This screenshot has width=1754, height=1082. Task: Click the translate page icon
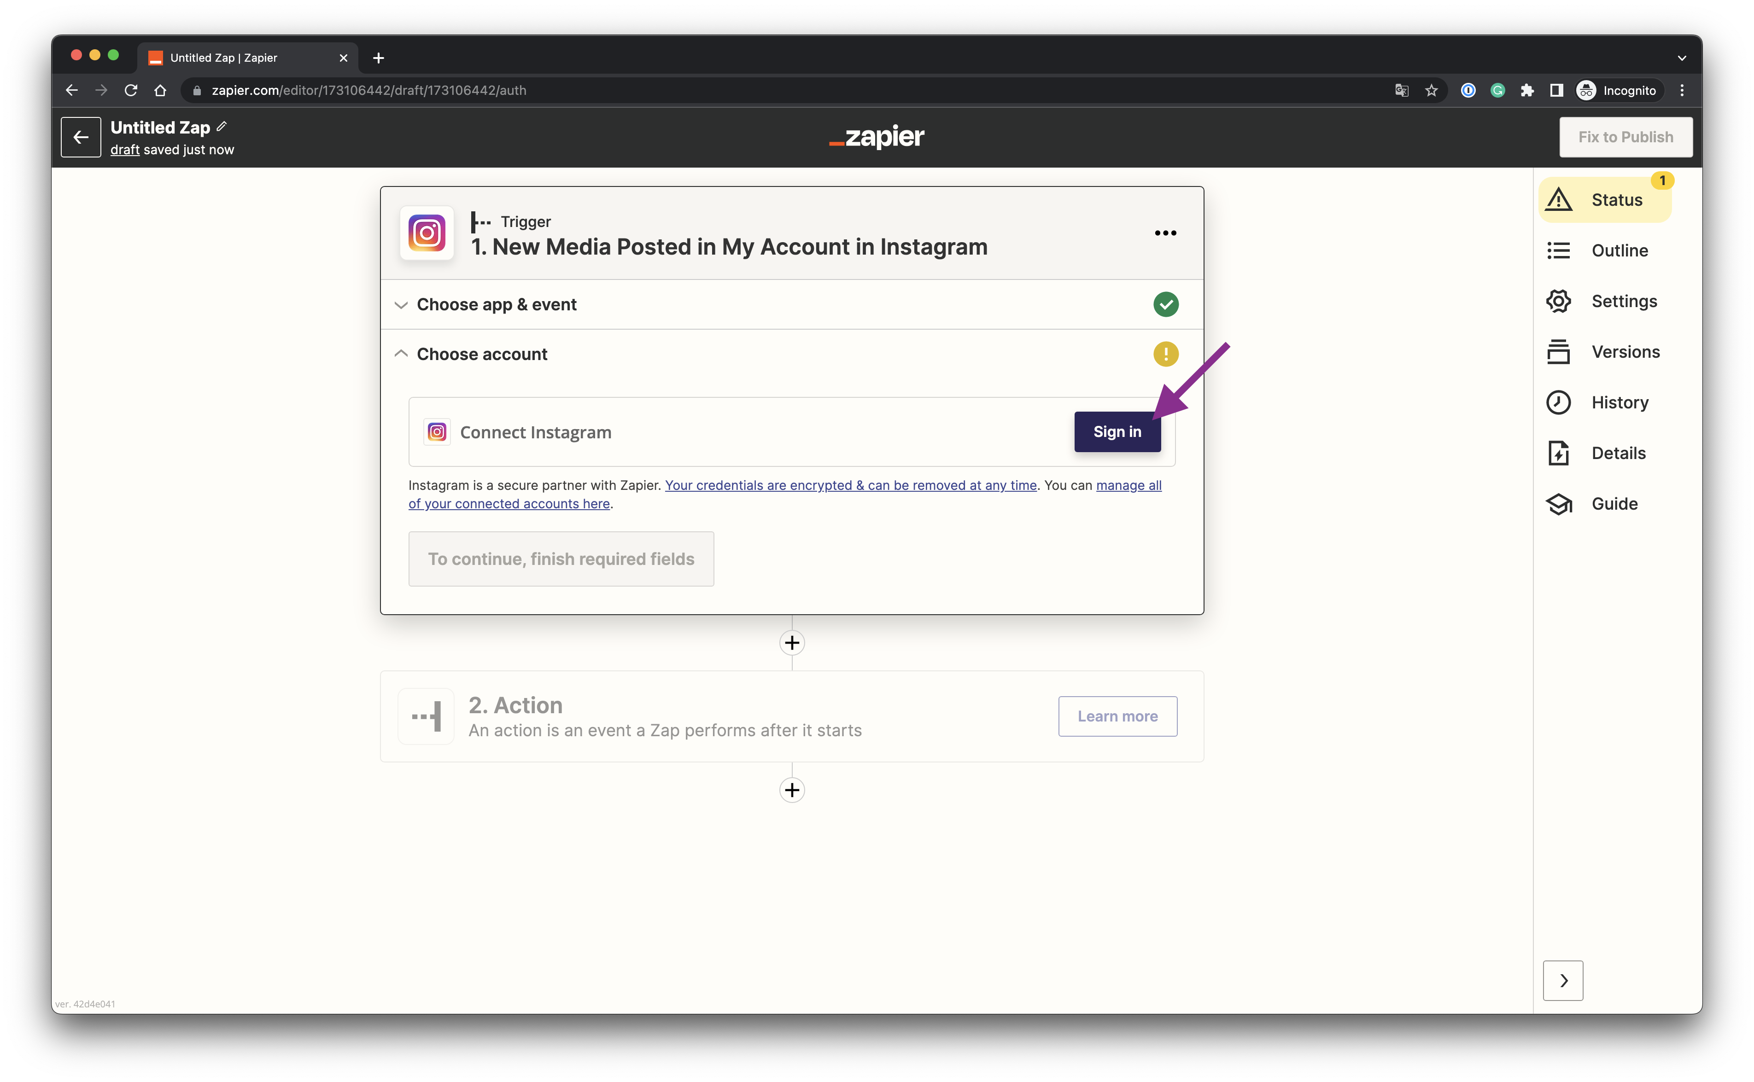tap(1402, 90)
